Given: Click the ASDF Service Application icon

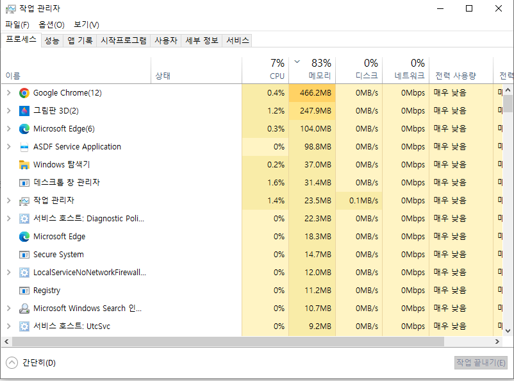Looking at the screenshot, I should tap(24, 147).
